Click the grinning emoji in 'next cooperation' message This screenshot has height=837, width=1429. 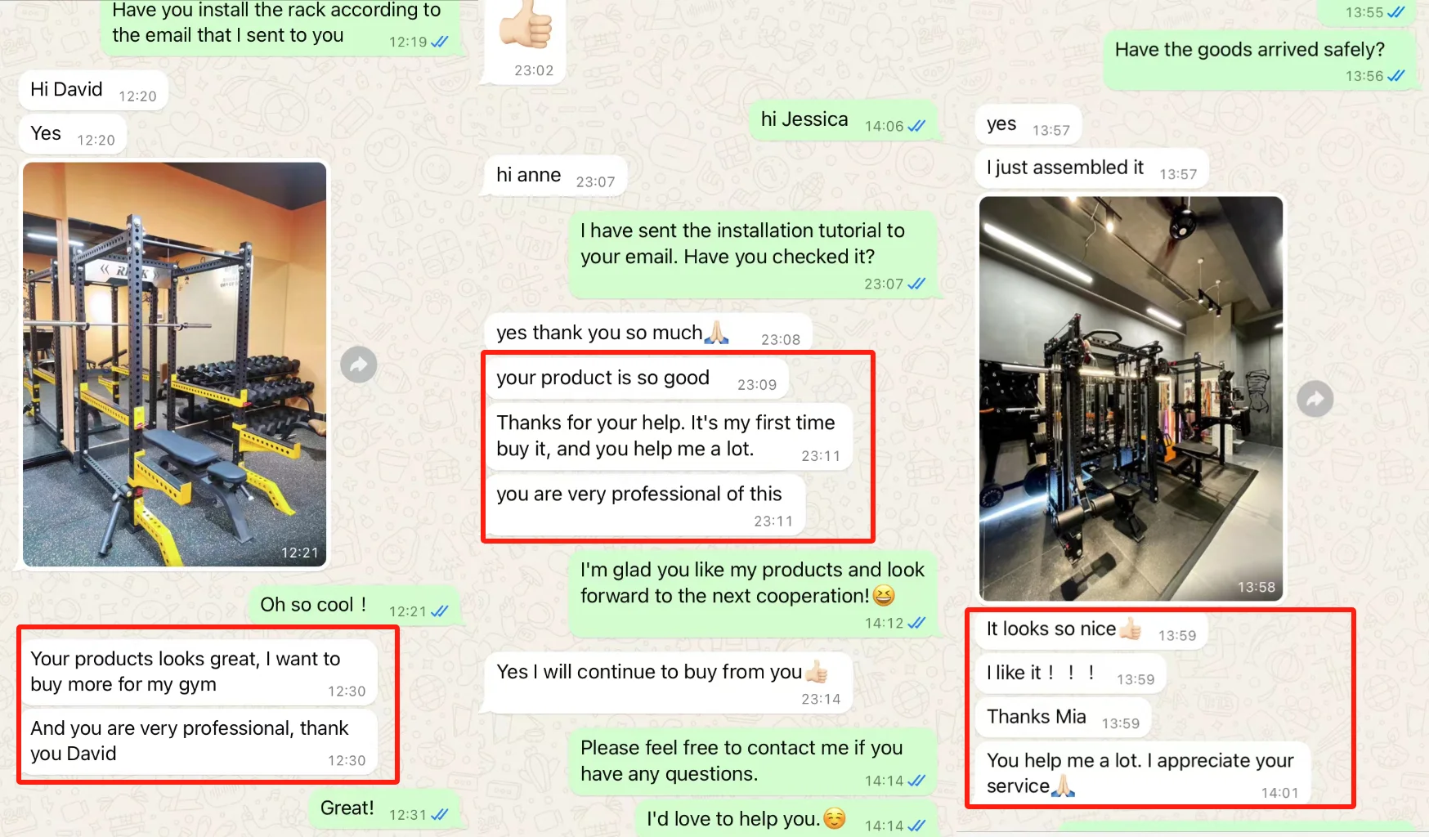884,596
